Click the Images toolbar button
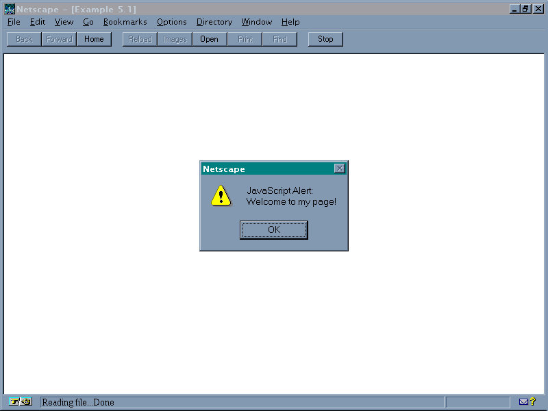Screen dimensions: 548x411 175,39
